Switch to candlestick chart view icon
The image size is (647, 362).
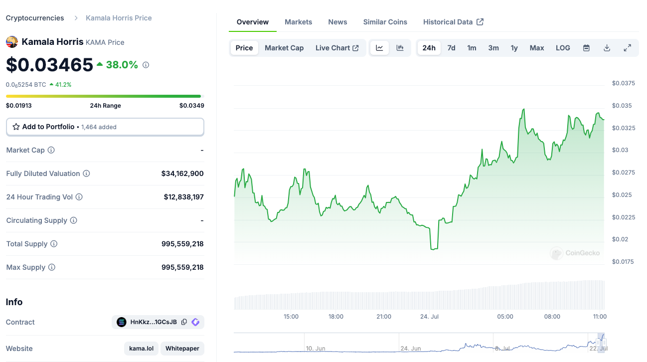[x=400, y=48]
